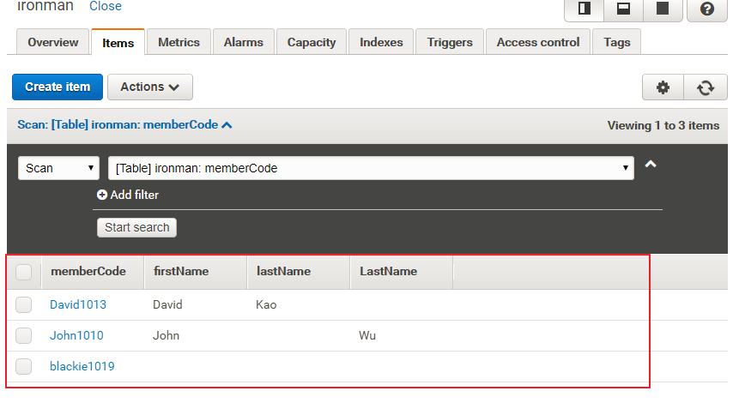The image size is (739, 403).
Task: Switch to full screen panel layout
Action: 662,9
